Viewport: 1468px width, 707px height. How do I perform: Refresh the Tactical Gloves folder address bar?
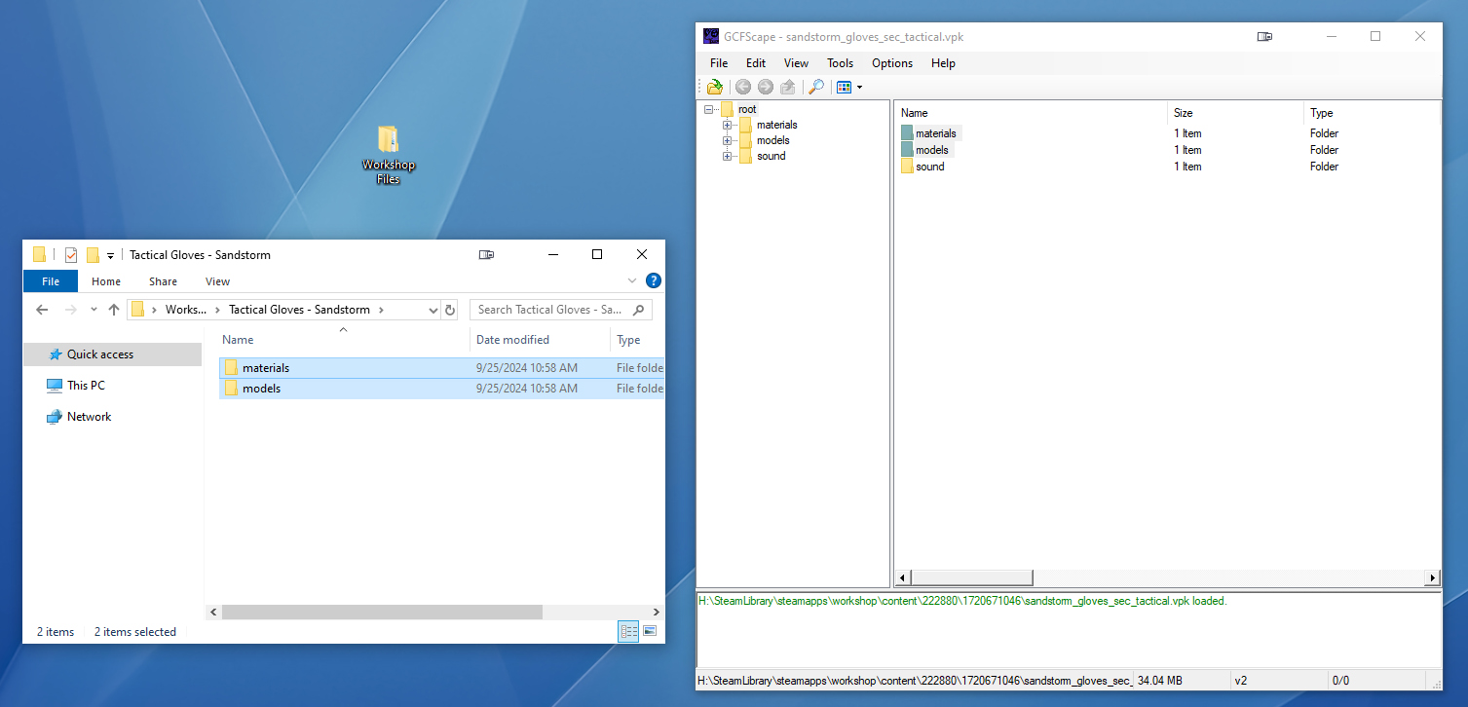pyautogui.click(x=450, y=310)
